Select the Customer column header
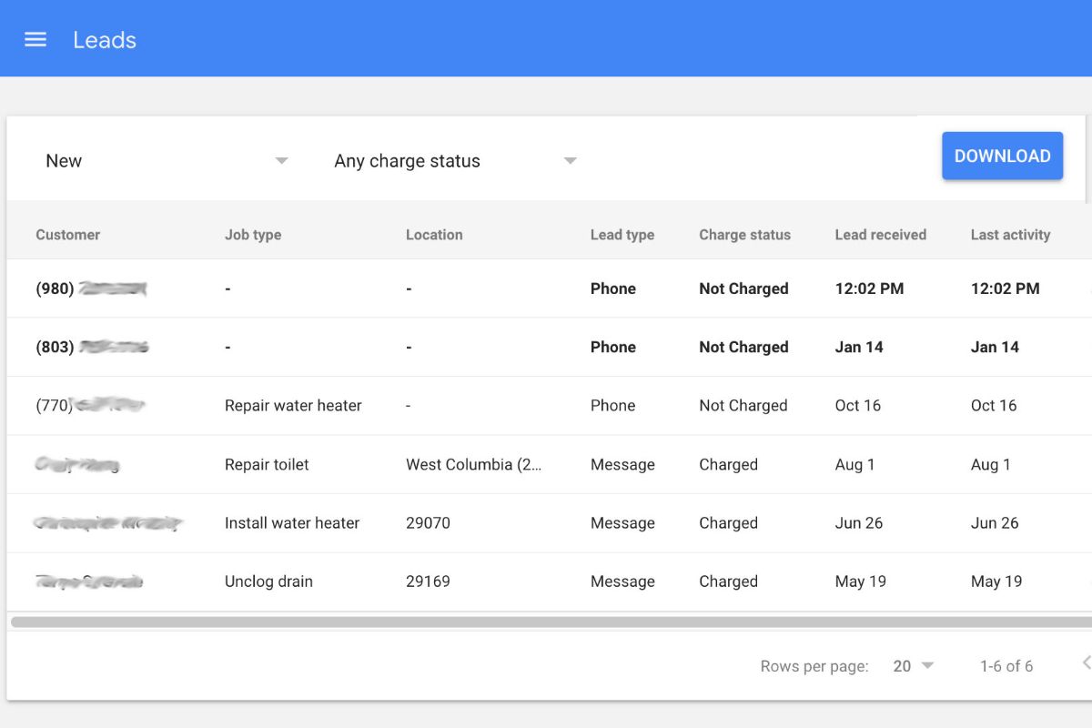Viewport: 1092px width, 728px height. tap(67, 234)
